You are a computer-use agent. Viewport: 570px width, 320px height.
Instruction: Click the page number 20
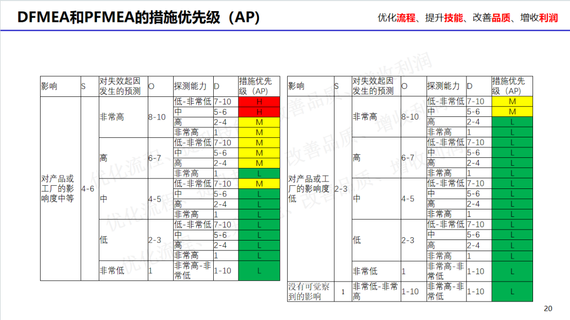tap(547, 308)
